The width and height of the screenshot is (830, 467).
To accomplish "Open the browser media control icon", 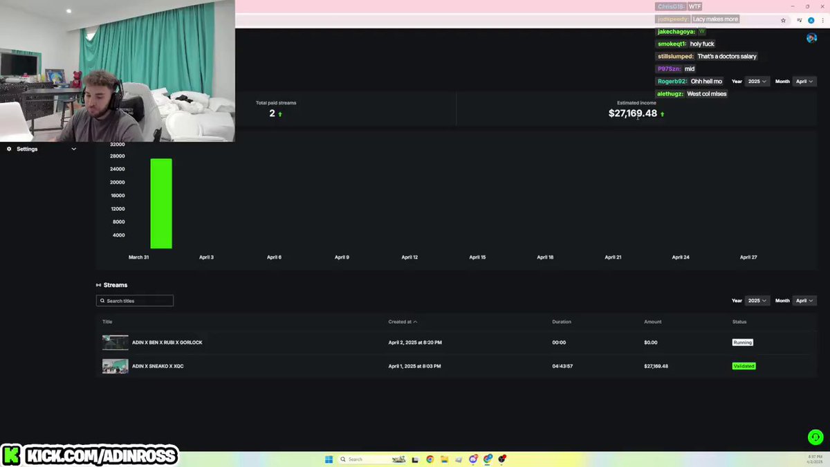I will (x=800, y=21).
